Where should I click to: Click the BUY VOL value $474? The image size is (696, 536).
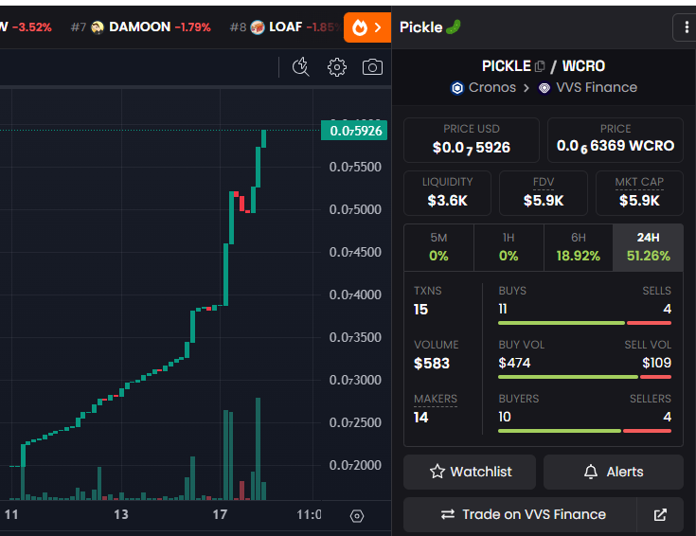(x=514, y=364)
